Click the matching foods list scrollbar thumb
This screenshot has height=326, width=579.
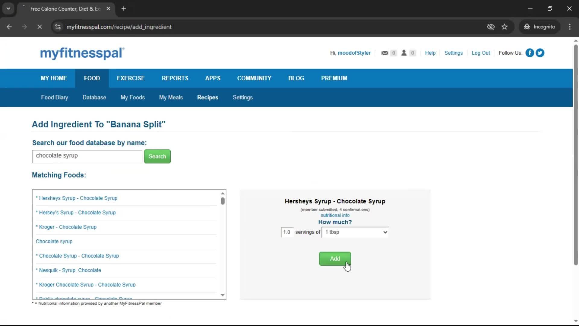[x=223, y=201]
